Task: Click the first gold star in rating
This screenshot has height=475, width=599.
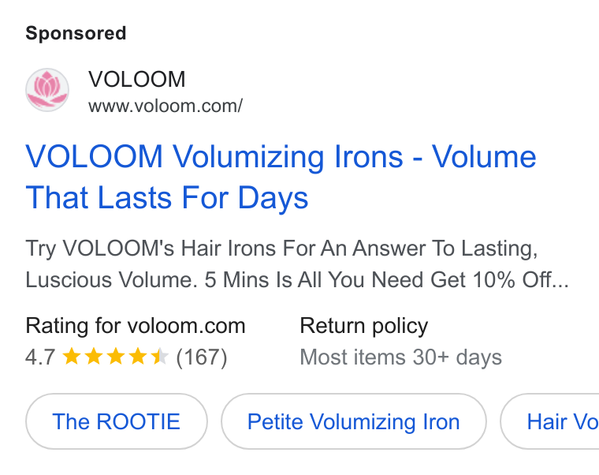Action: pos(72,357)
